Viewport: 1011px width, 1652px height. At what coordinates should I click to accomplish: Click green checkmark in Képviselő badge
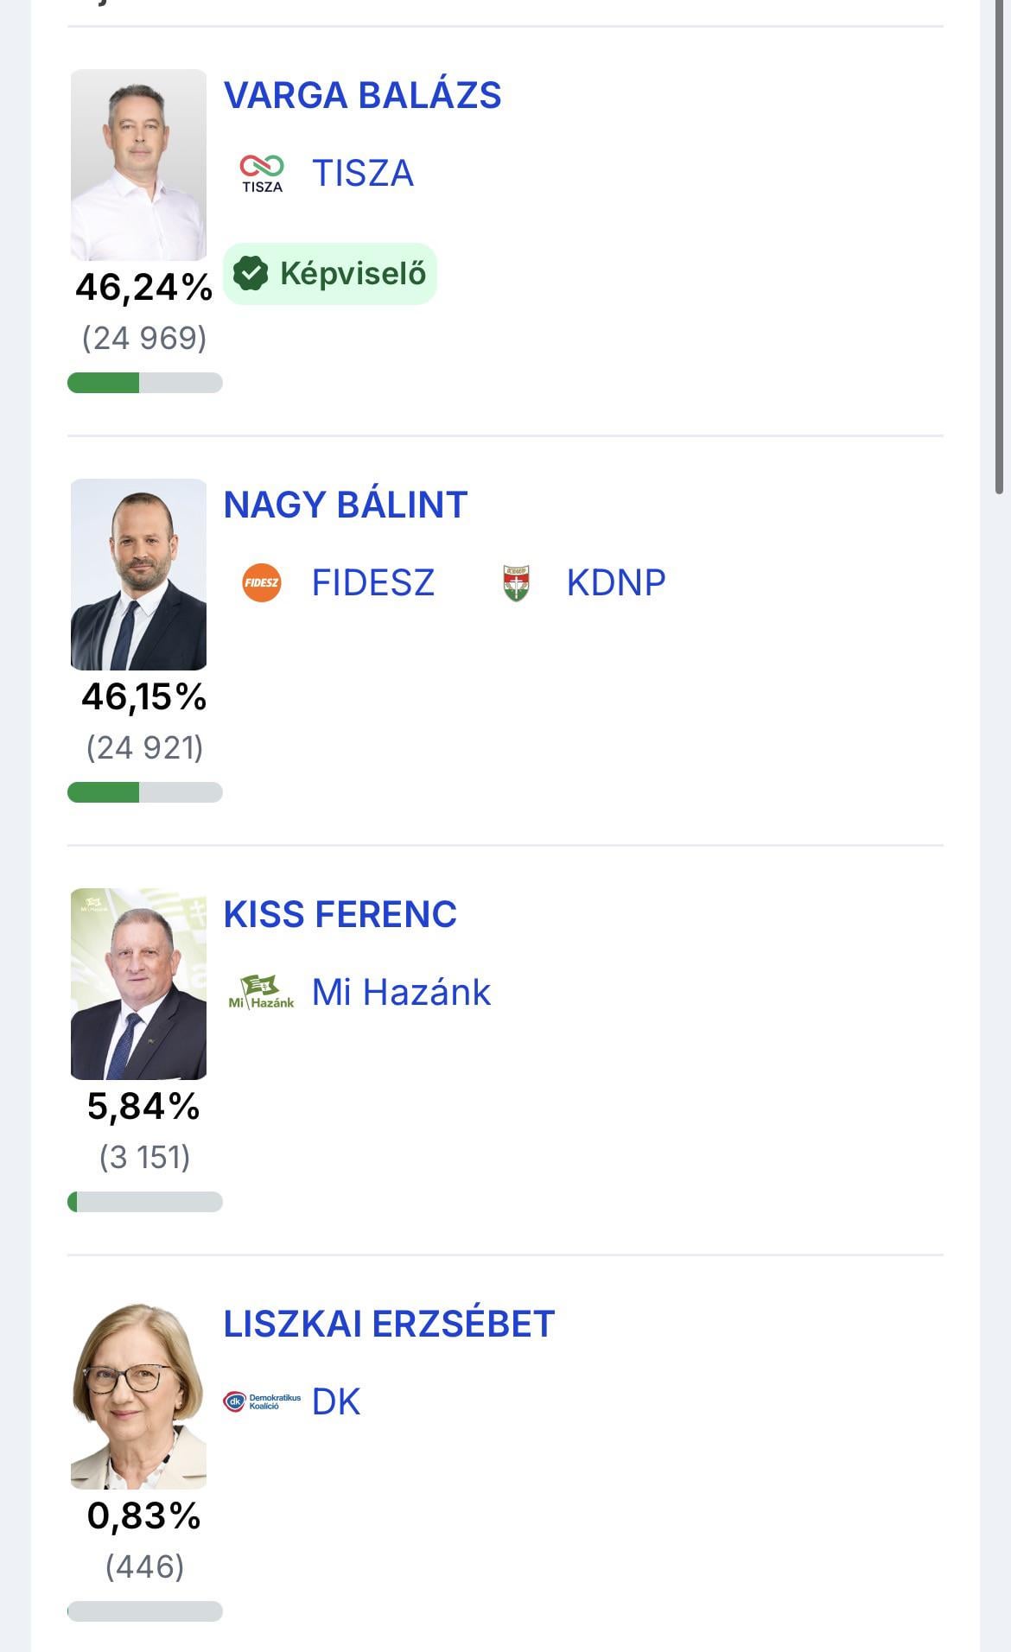pos(251,274)
